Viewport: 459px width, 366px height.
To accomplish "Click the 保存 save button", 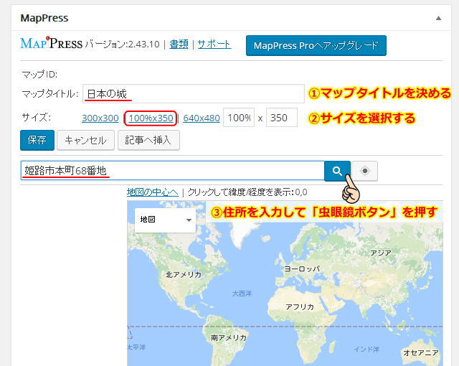I will (x=37, y=140).
